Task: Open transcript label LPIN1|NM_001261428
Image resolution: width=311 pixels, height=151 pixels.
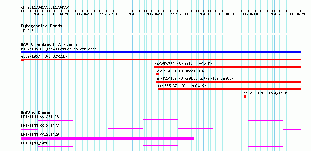Action: (40, 117)
